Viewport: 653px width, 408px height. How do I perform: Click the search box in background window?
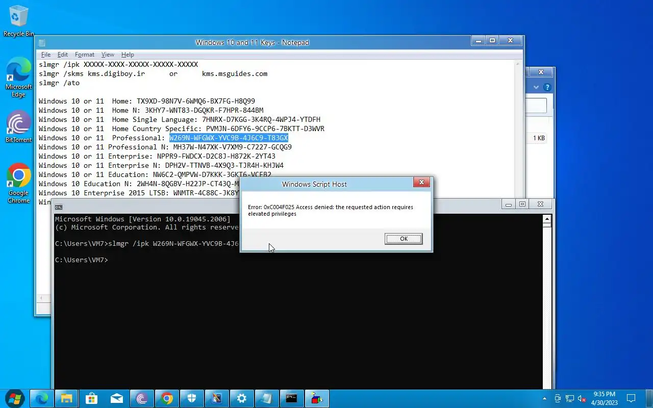click(536, 106)
